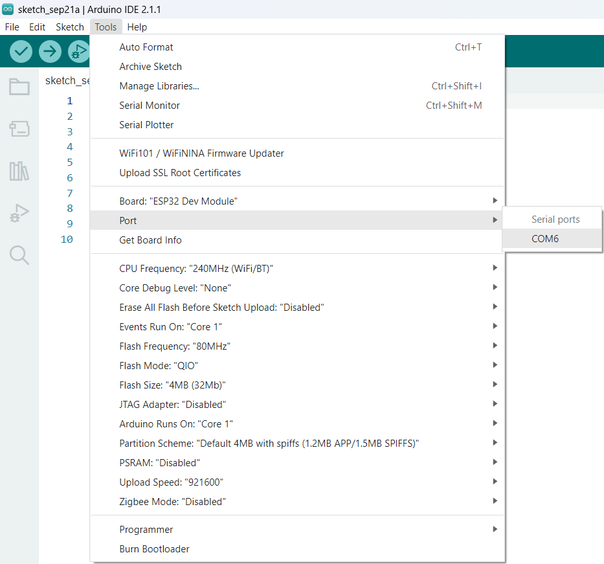The image size is (604, 564).
Task: Open the Programmer submenu
Action: pyautogui.click(x=146, y=529)
